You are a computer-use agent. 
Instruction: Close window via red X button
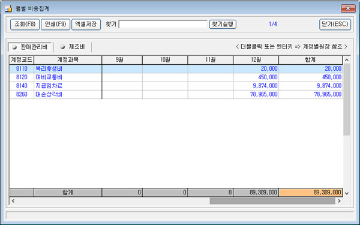pos(348,8)
